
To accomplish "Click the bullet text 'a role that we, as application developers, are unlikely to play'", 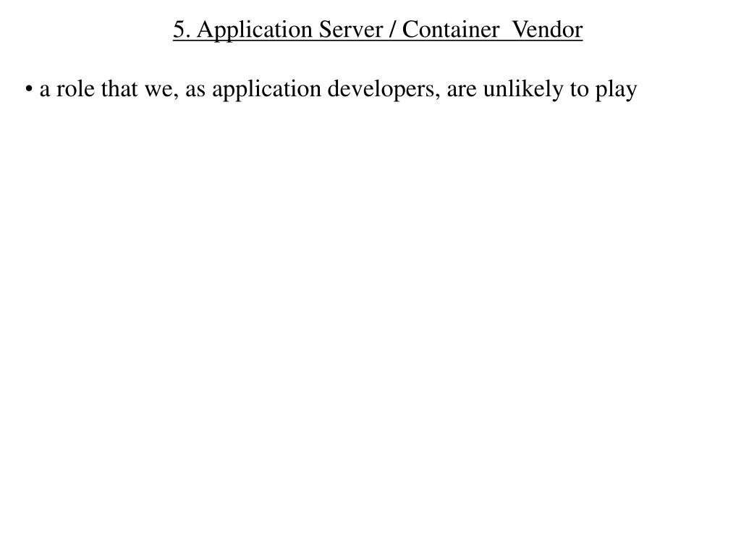I will coord(339,89).
